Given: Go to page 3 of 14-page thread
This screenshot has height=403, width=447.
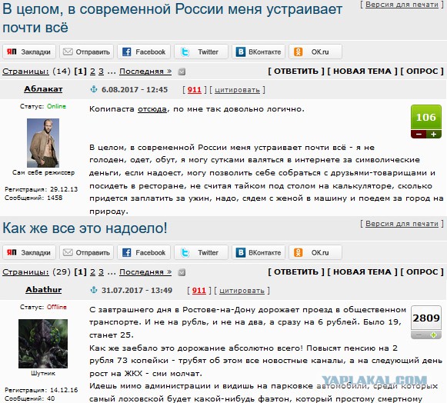Looking at the screenshot, I should pyautogui.click(x=102, y=72).
